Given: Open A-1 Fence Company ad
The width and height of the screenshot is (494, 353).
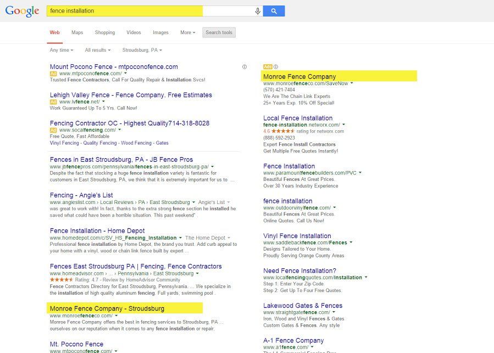Looking at the screenshot, I should 293,341.
